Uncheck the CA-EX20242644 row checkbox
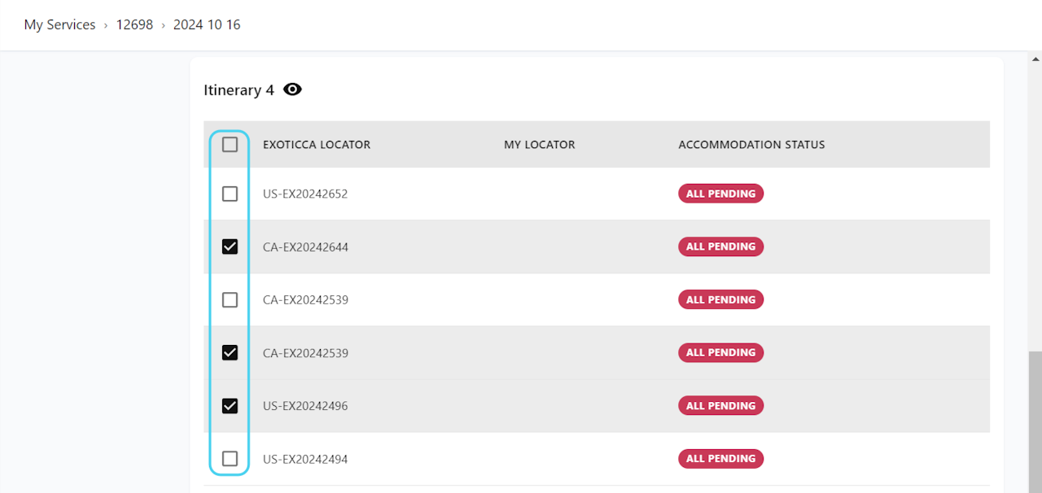The height and width of the screenshot is (493, 1042). tap(230, 246)
